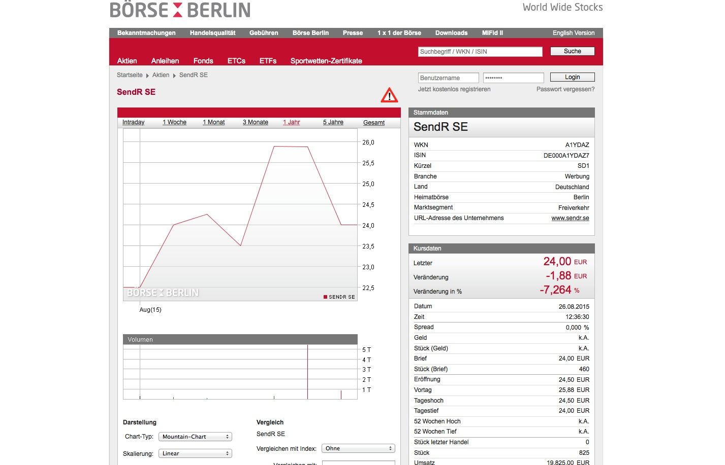Screen dimensions: 725x465
Task: Switch chart to Intraday view
Action: click(x=133, y=122)
